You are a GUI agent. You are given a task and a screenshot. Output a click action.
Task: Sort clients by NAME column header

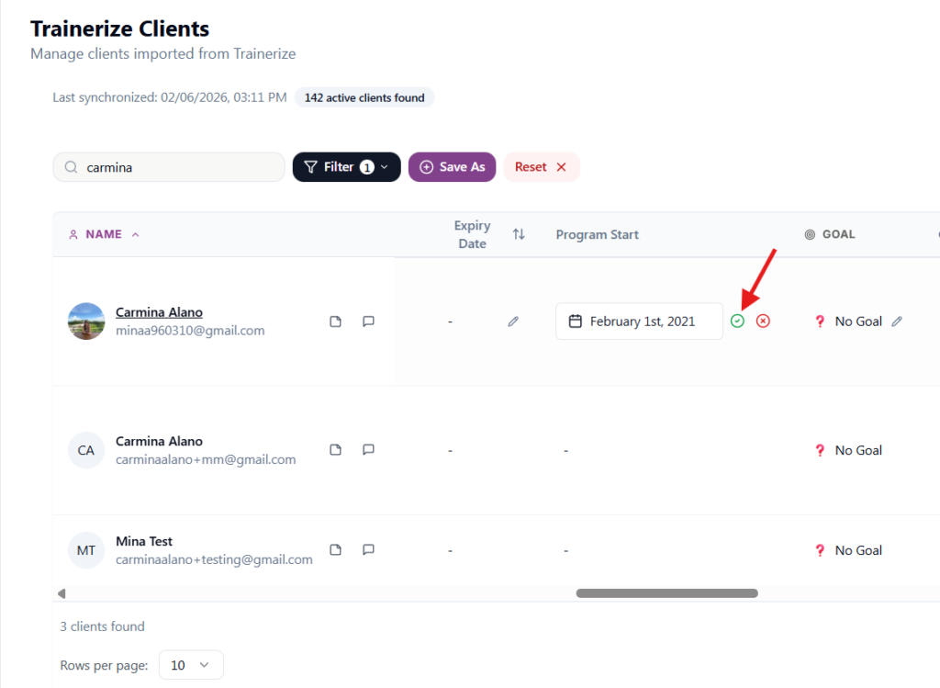click(x=103, y=234)
